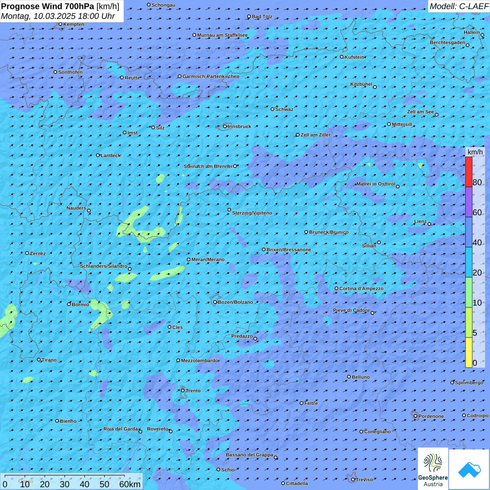
Task: Click the Zernez location dot
Action: tap(27, 253)
